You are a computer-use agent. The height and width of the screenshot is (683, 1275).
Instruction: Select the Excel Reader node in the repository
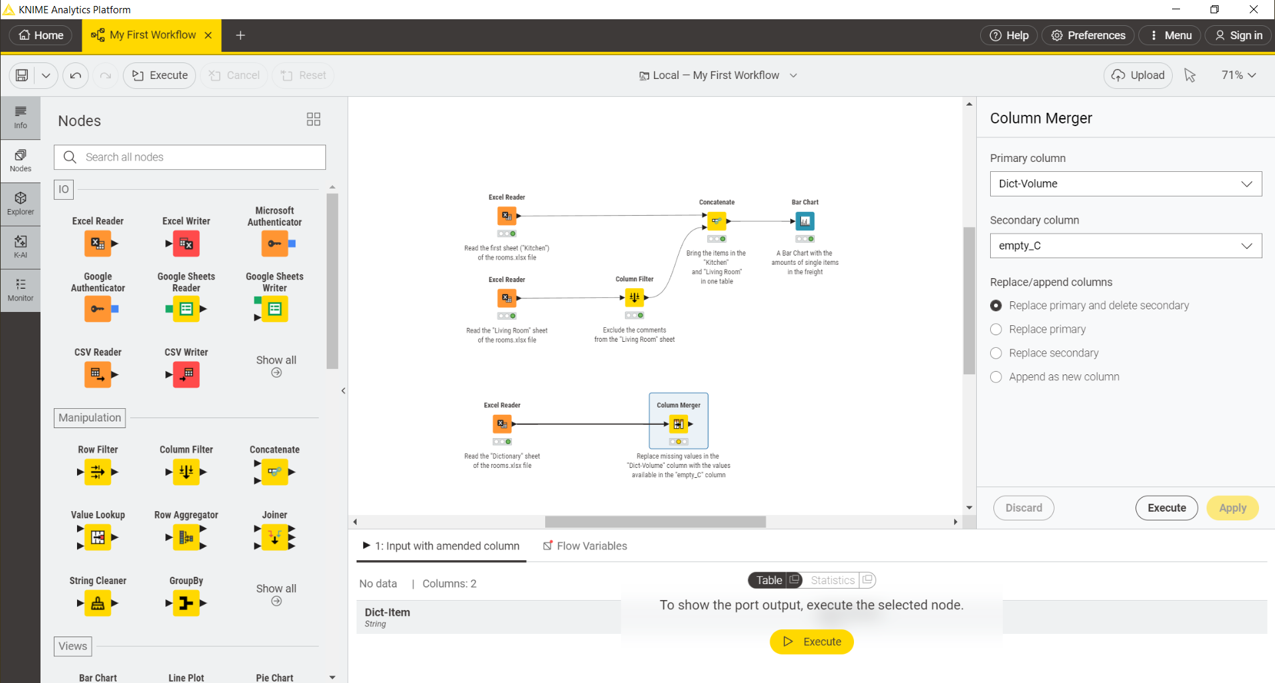98,243
